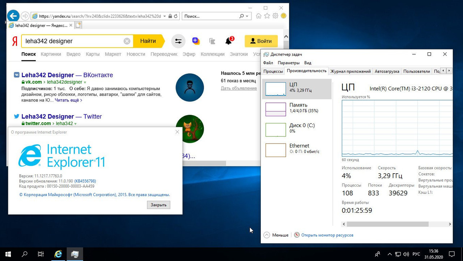This screenshot has height=261, width=463.
Task: Switch to the Журнал приложений tab
Action: [x=351, y=71]
